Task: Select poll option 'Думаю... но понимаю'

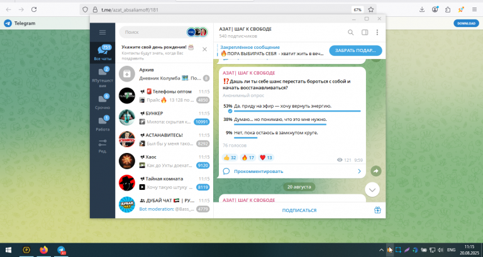Action: tap(291, 120)
